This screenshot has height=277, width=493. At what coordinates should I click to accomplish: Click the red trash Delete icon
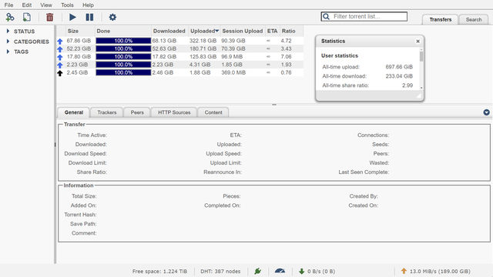49,17
